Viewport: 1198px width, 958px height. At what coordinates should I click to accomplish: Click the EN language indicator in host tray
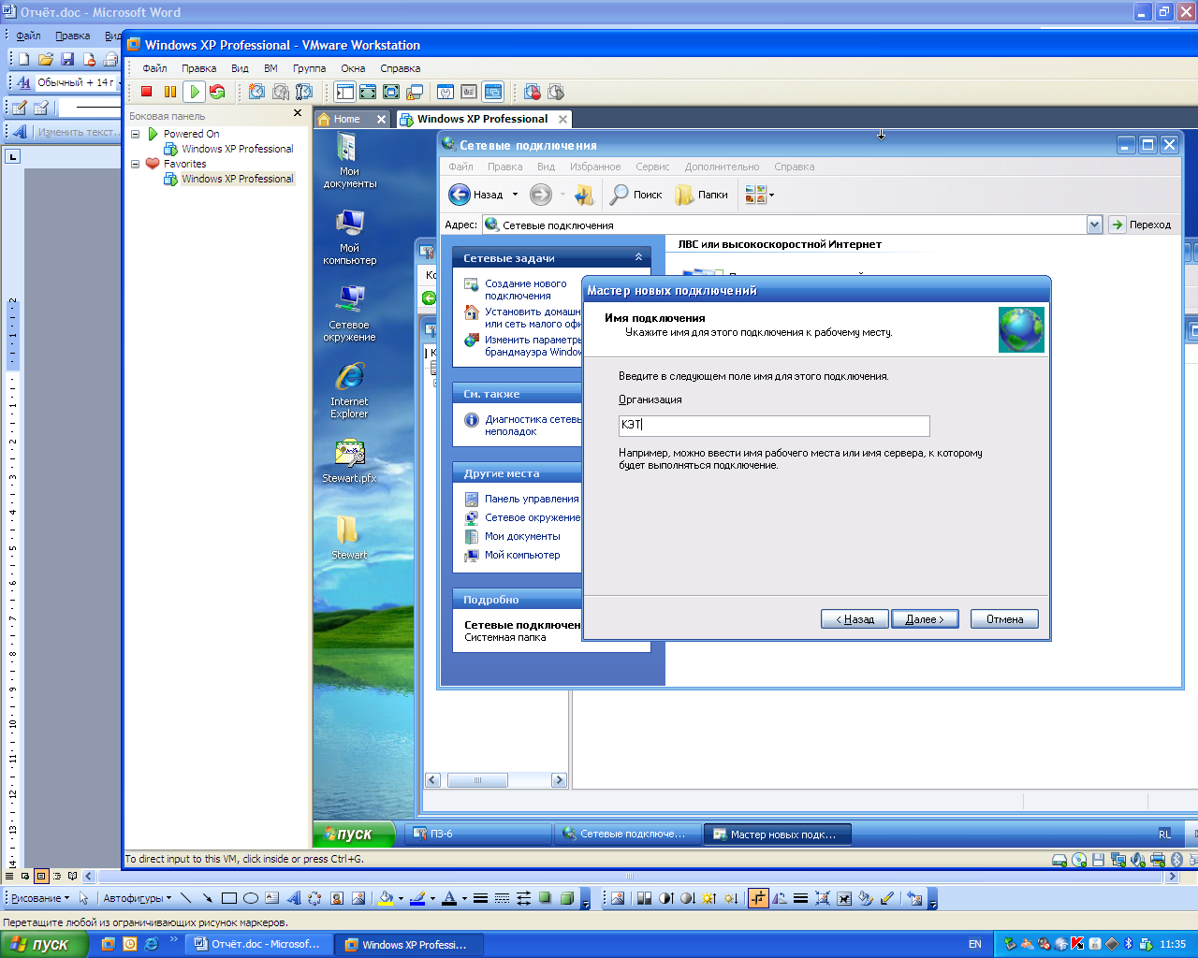tap(974, 944)
